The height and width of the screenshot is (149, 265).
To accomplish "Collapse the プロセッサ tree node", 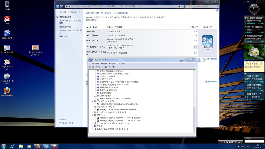I will point(93,115).
